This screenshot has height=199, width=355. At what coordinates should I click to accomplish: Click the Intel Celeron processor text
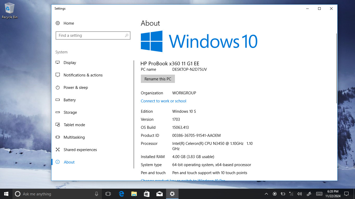coord(212,146)
